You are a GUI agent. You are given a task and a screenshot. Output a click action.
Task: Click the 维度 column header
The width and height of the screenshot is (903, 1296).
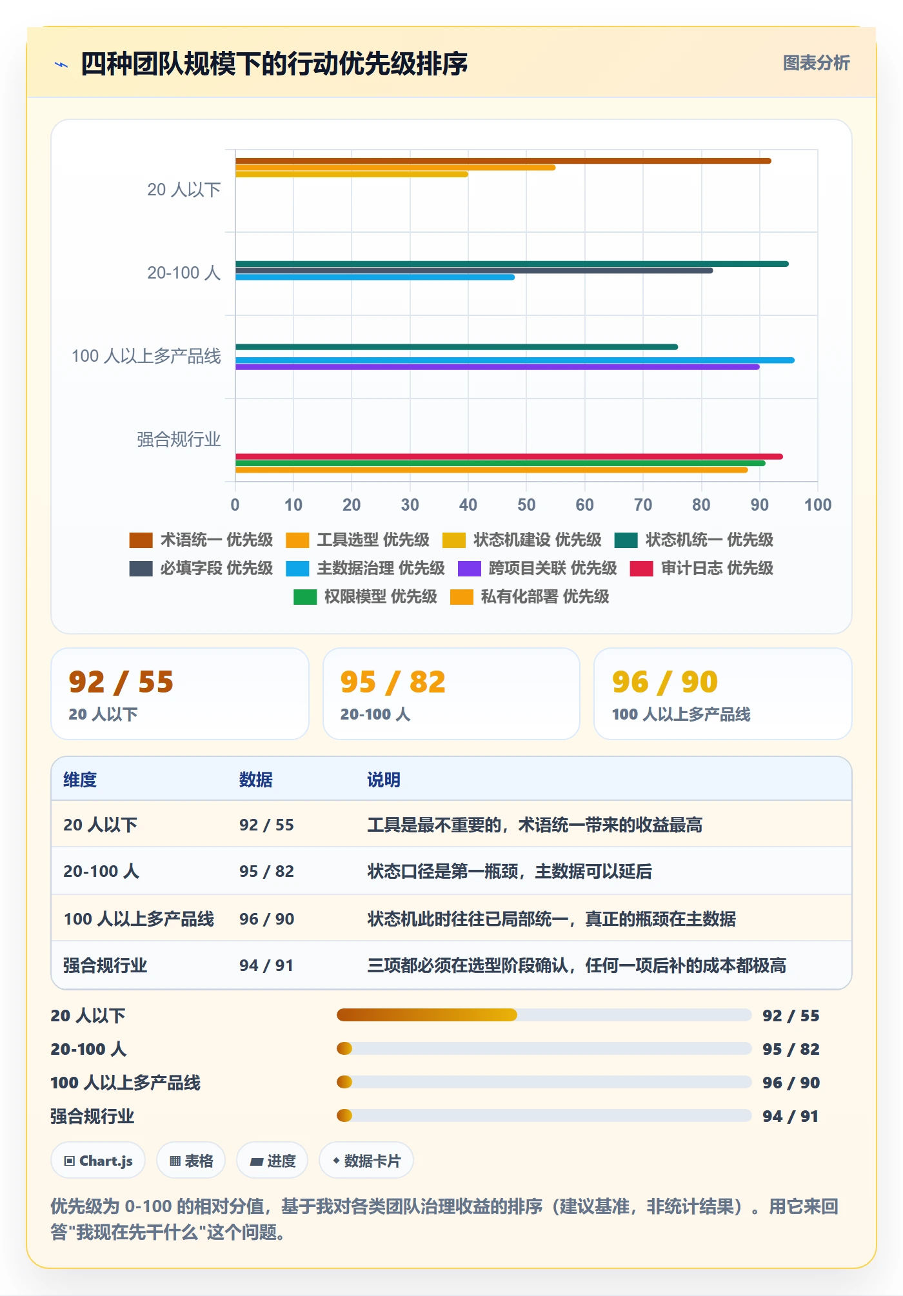80,780
